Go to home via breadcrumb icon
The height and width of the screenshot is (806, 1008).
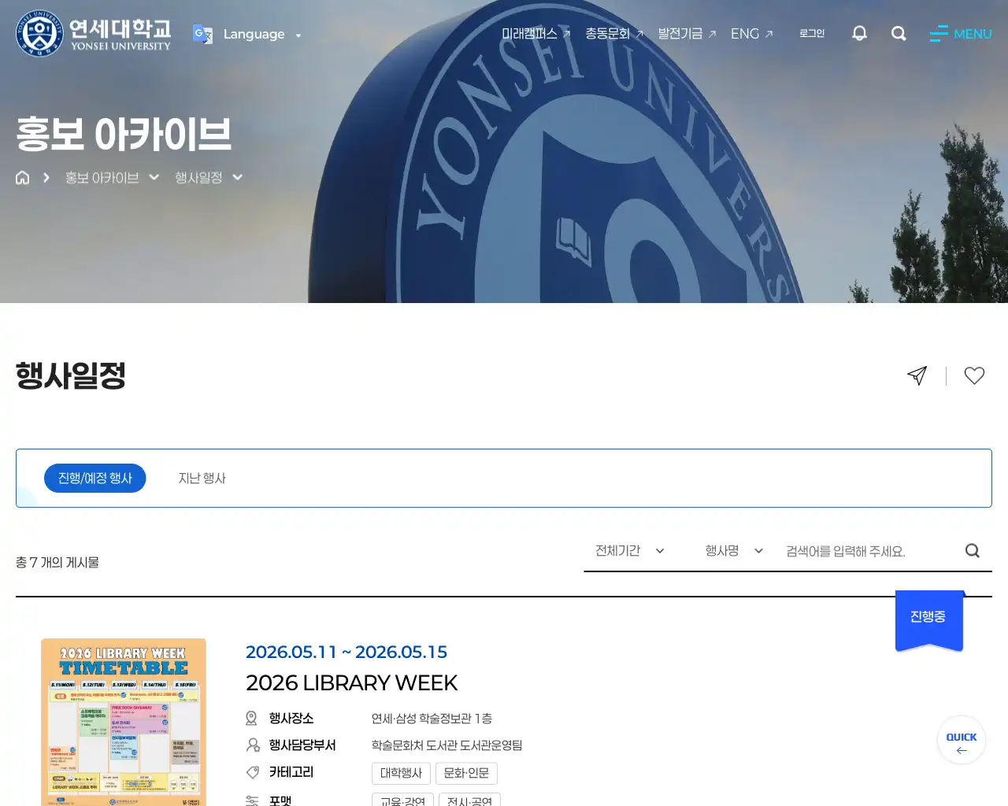(x=23, y=178)
